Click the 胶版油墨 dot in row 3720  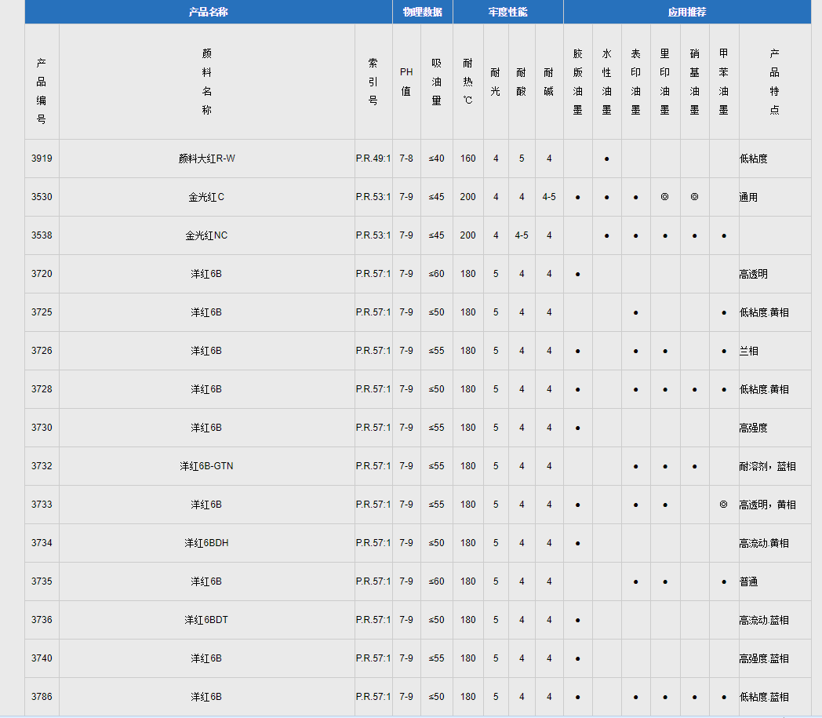tap(577, 274)
